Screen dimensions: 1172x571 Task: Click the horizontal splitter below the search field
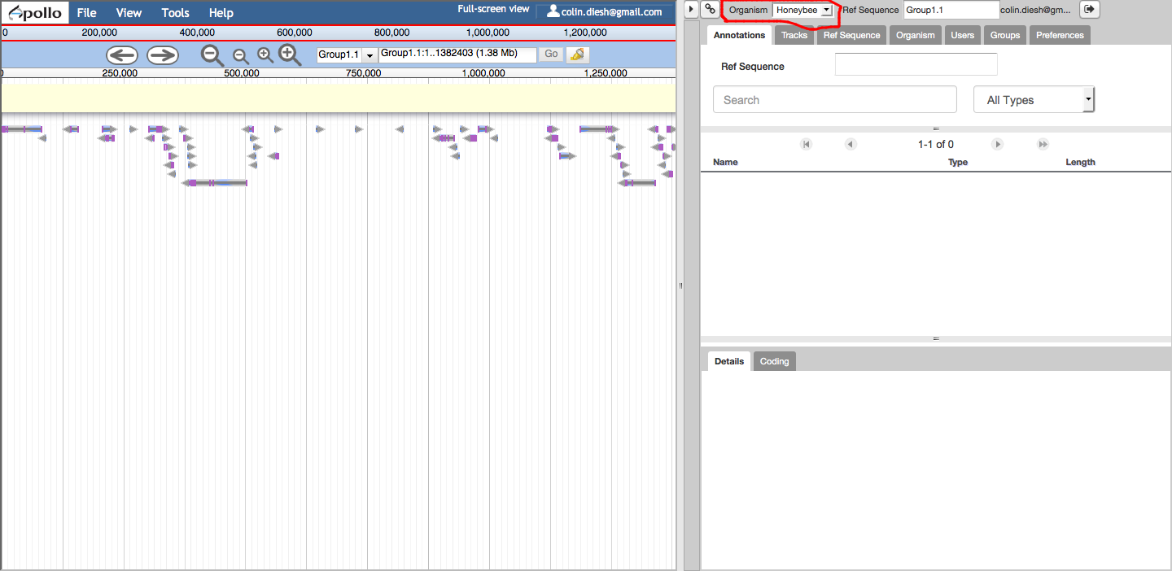[x=936, y=129]
